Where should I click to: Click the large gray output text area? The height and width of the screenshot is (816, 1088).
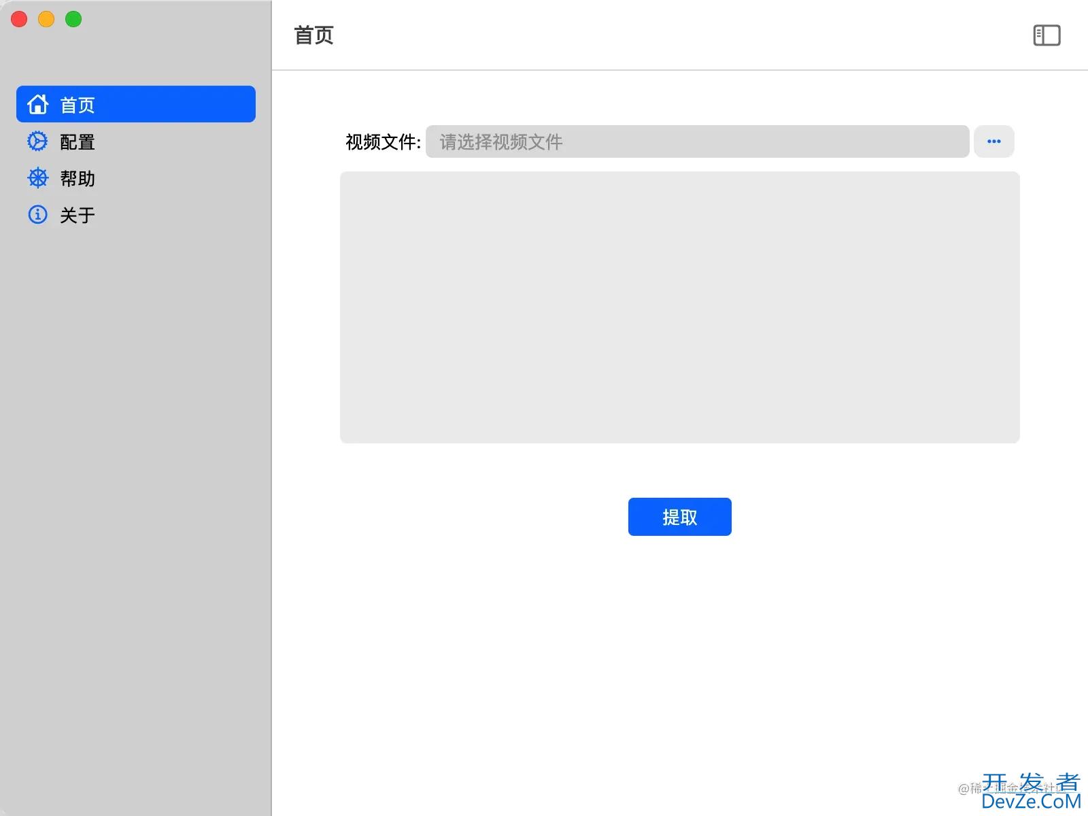(x=679, y=307)
